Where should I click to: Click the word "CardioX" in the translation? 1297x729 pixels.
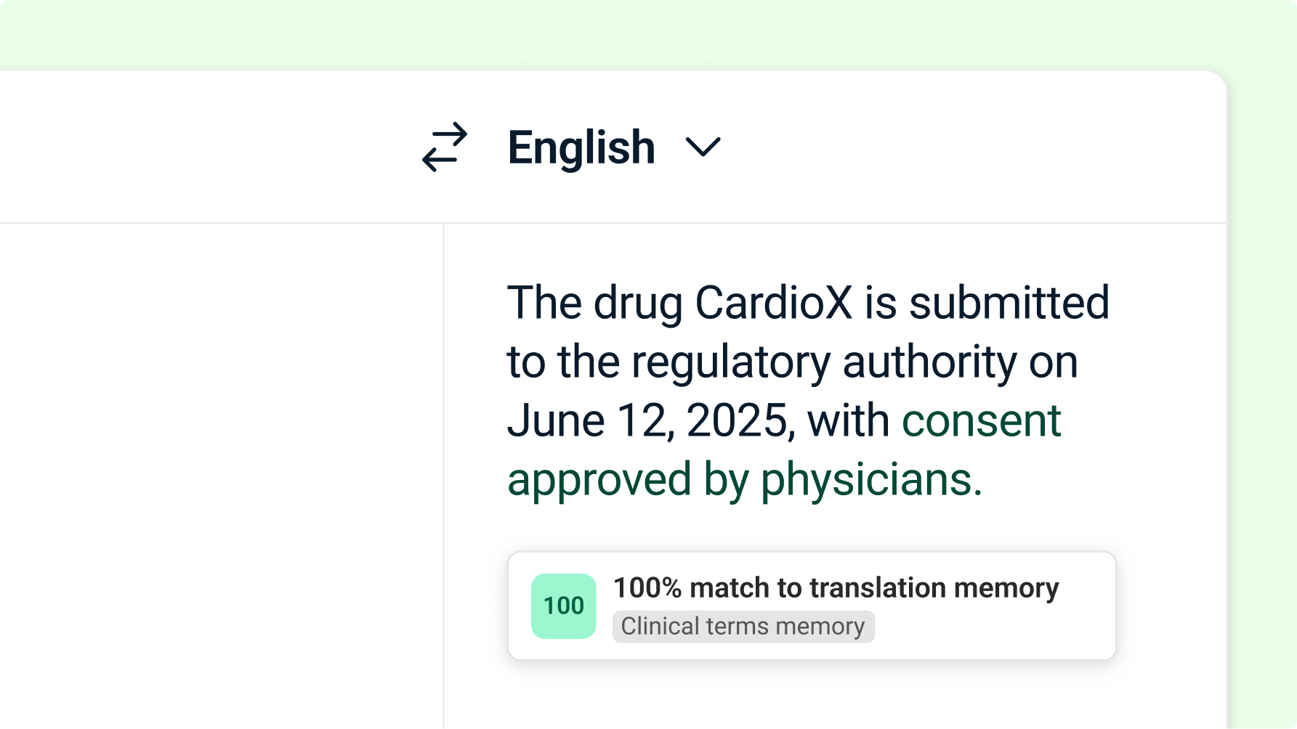tap(773, 303)
